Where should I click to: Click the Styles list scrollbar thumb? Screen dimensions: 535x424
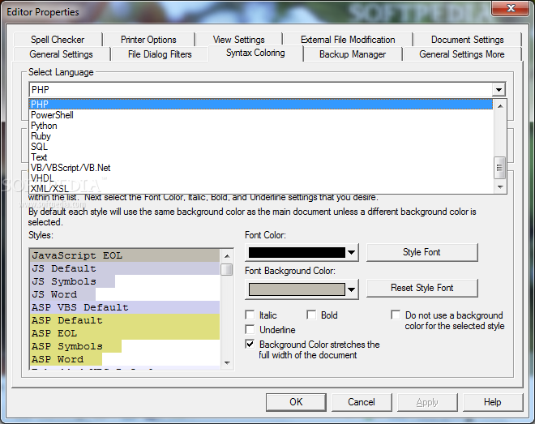pos(227,269)
